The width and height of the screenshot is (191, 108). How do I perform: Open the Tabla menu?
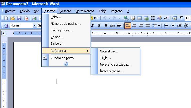[102, 11]
